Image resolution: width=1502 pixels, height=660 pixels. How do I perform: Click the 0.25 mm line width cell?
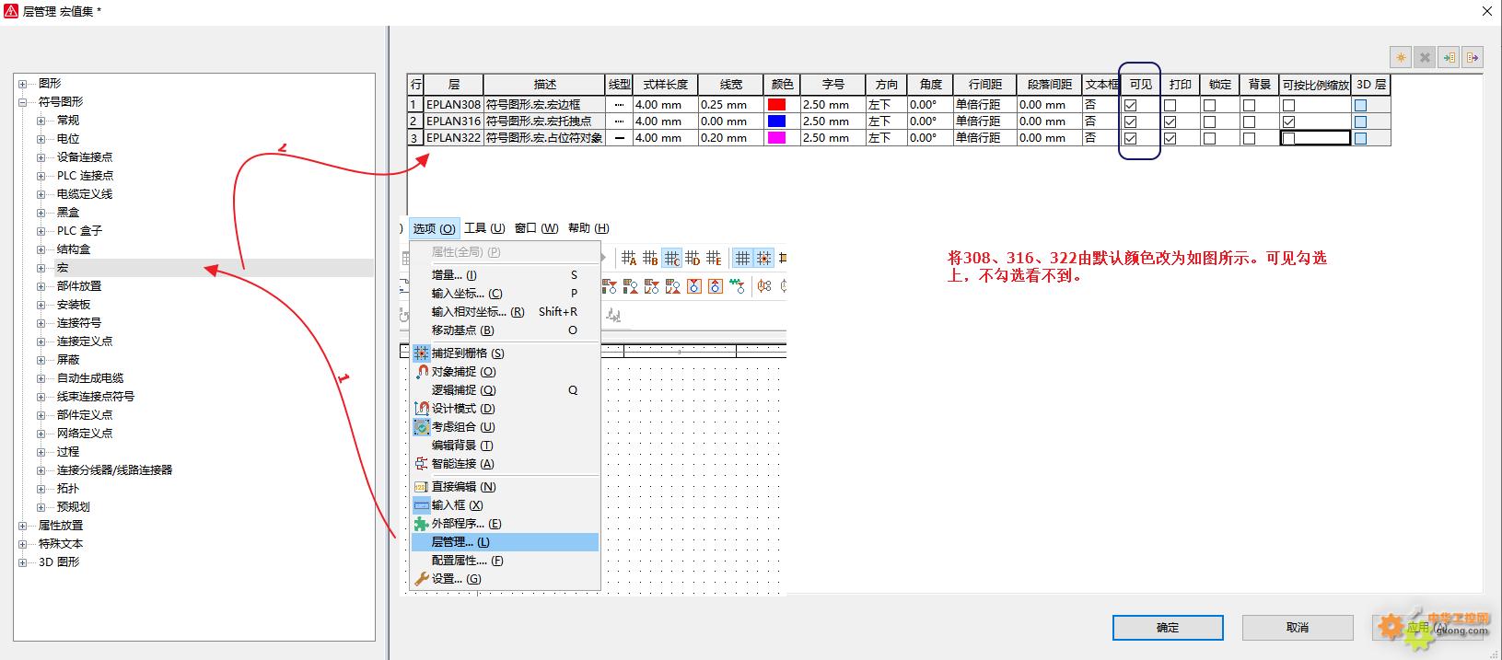[731, 105]
